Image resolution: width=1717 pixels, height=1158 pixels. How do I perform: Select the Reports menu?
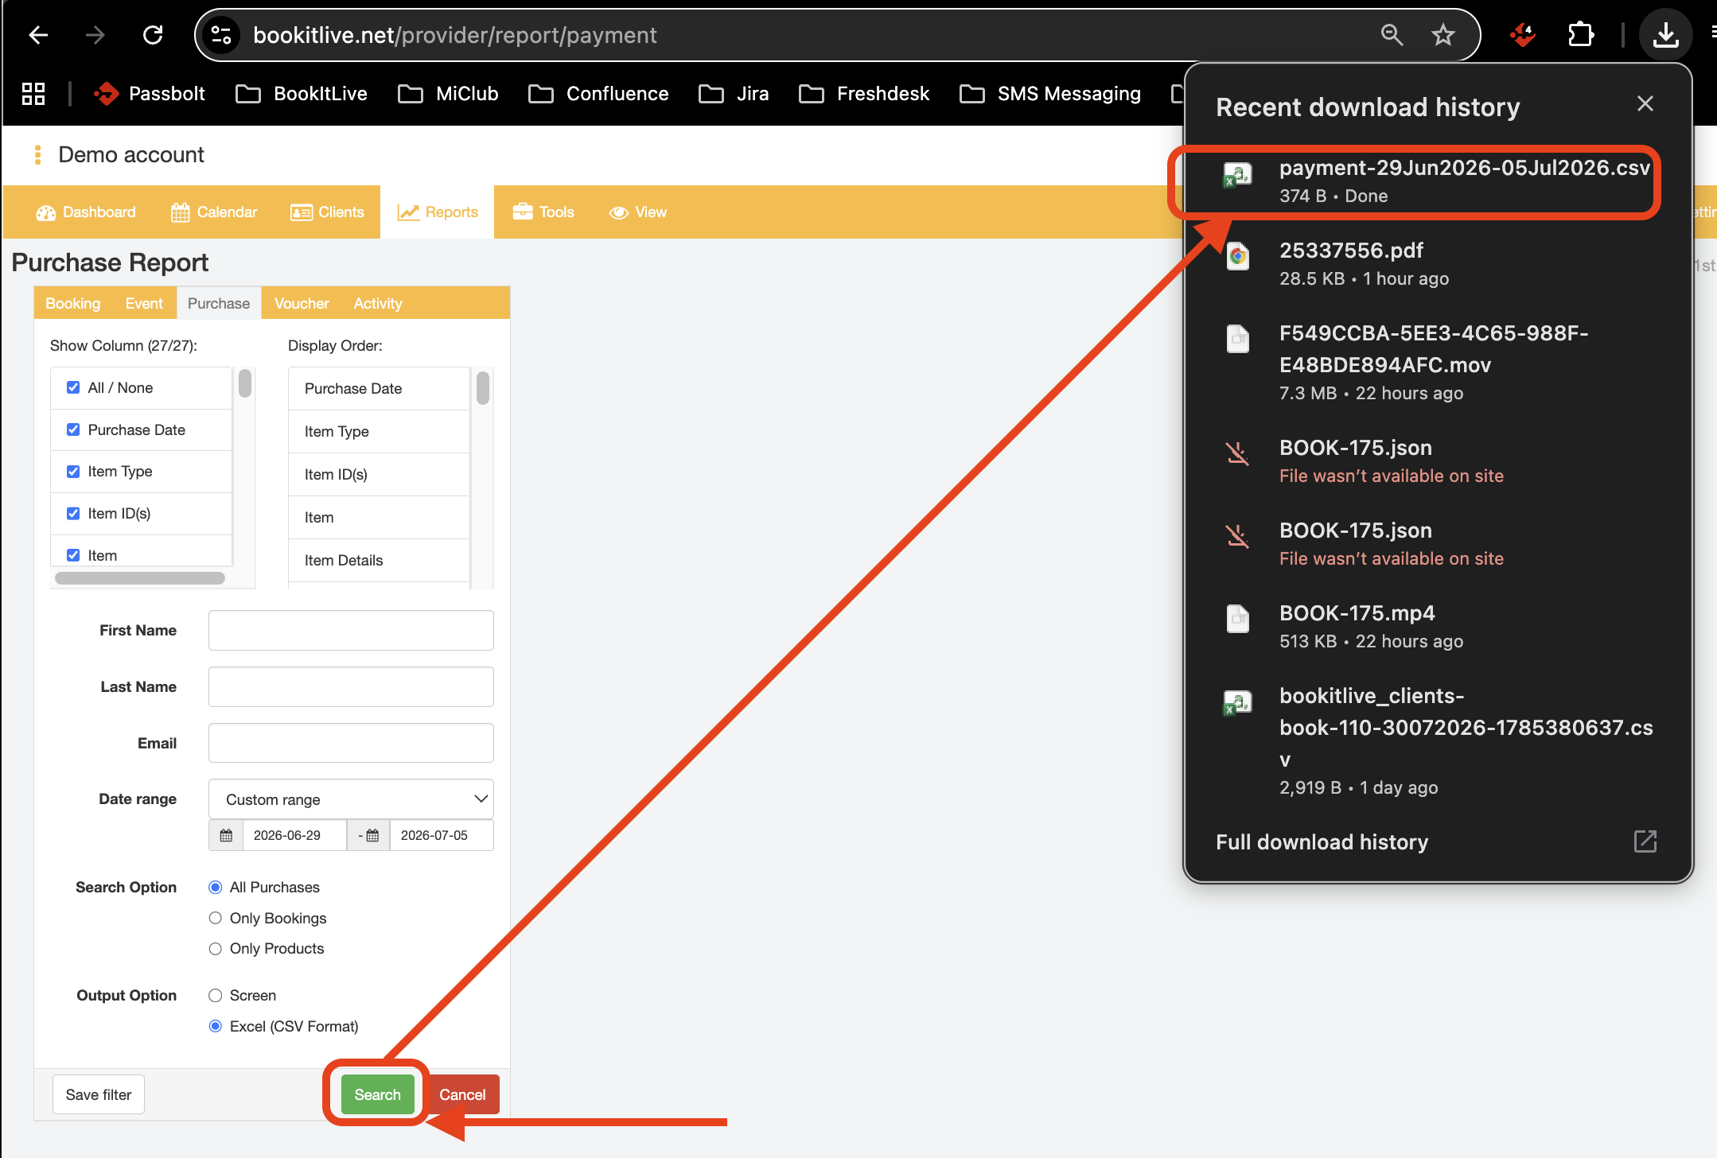point(438,212)
